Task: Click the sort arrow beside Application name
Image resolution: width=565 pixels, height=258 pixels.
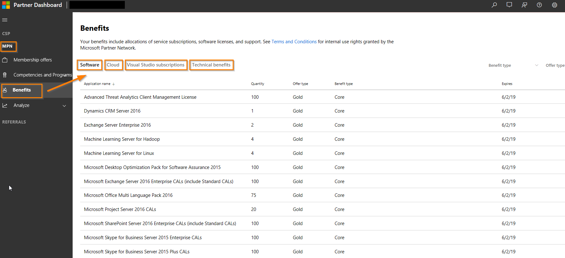Action: [x=114, y=84]
